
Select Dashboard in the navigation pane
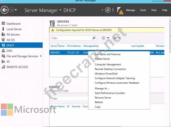(x=13, y=24)
